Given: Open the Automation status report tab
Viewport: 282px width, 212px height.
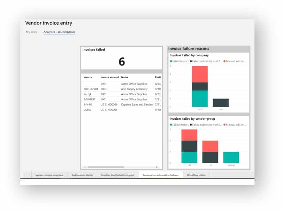Looking at the screenshot, I should 82,175.
